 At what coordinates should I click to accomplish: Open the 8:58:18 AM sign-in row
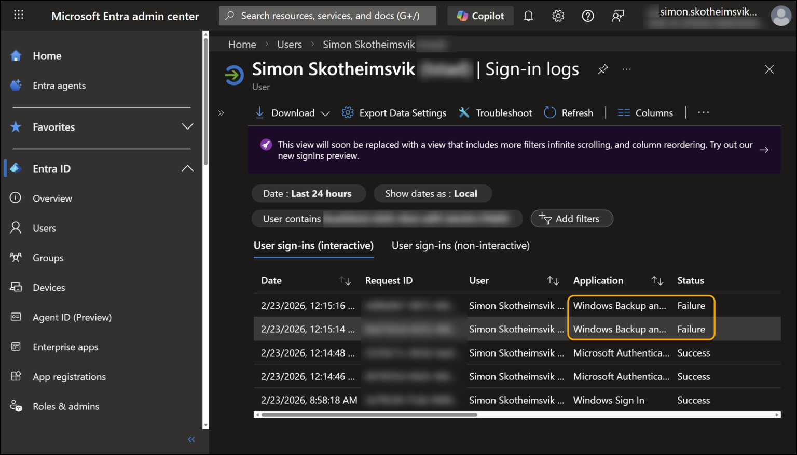click(517, 400)
